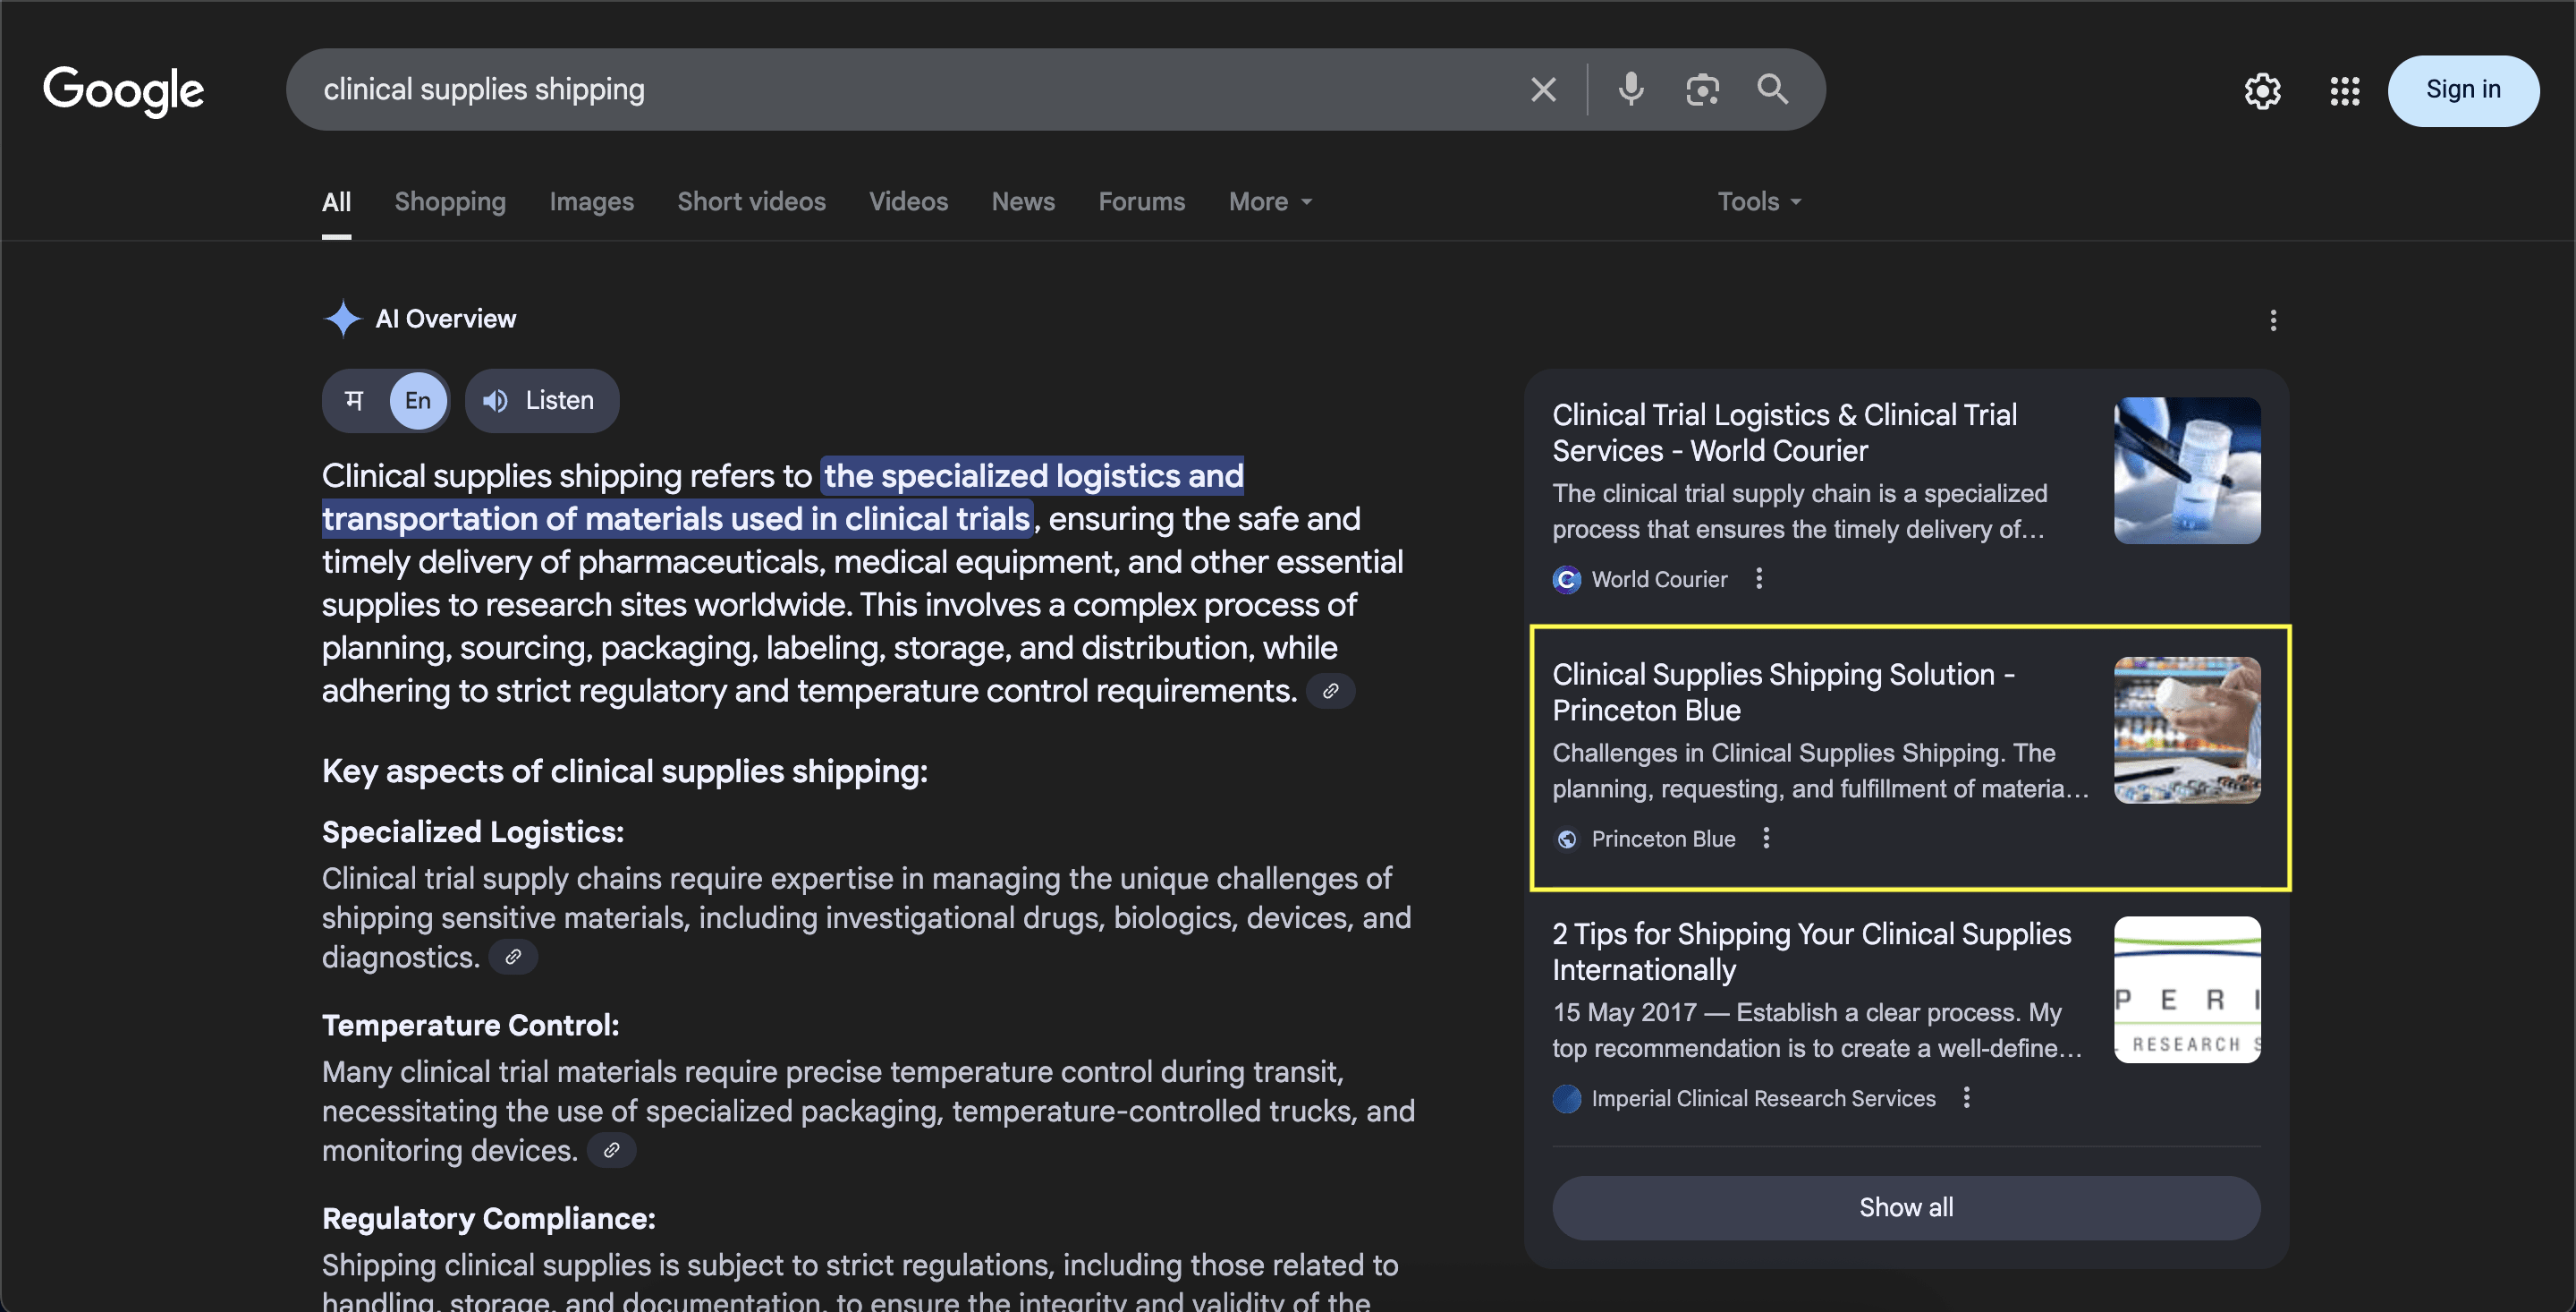This screenshot has width=2576, height=1312.
Task: Open the Google apps grid
Action: 2344,91
